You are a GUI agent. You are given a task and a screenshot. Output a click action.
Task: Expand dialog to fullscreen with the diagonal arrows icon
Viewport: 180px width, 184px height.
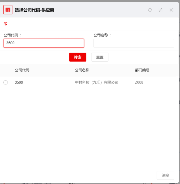click(160, 10)
